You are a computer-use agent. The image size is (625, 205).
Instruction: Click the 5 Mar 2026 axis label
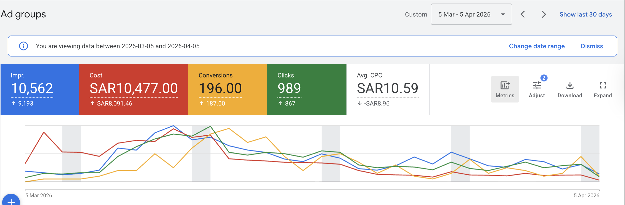tap(39, 195)
